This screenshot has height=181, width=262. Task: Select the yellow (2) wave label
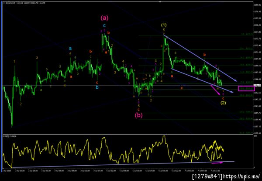[x=223, y=103]
